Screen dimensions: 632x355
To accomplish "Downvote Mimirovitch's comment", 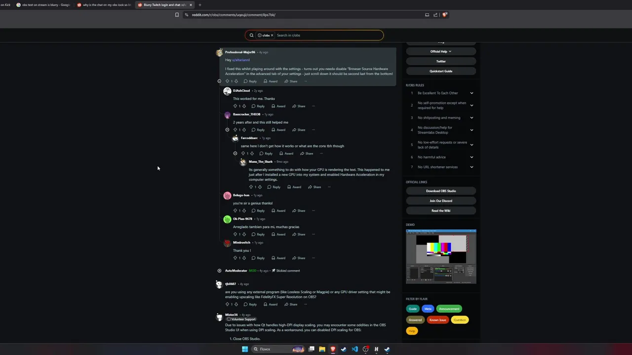I will point(244,258).
